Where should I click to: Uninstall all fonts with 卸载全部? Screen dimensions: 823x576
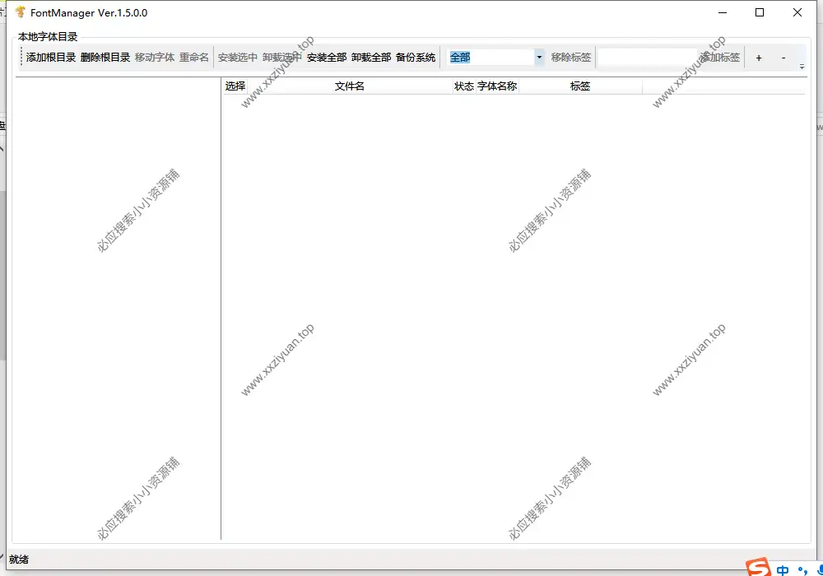click(371, 57)
